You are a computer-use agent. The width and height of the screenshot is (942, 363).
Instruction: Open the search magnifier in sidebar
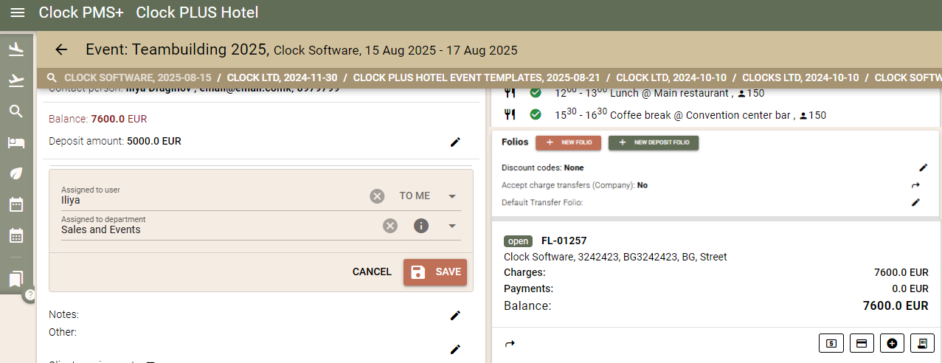coord(16,111)
